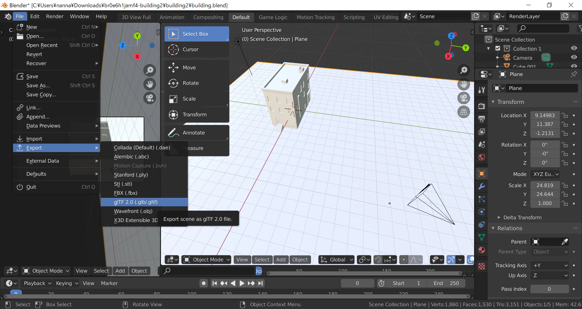
Task: Click zoom magnifier in main viewport
Action: 463,70
